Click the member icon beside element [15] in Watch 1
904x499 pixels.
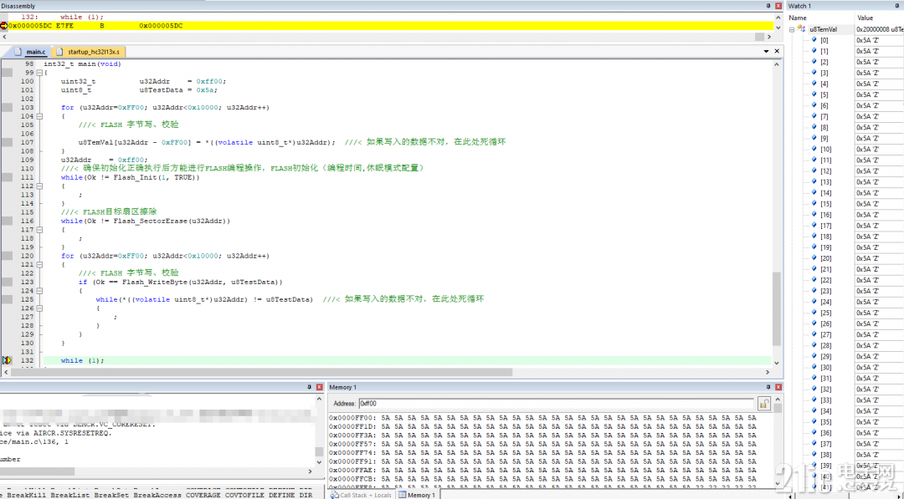tap(814, 204)
